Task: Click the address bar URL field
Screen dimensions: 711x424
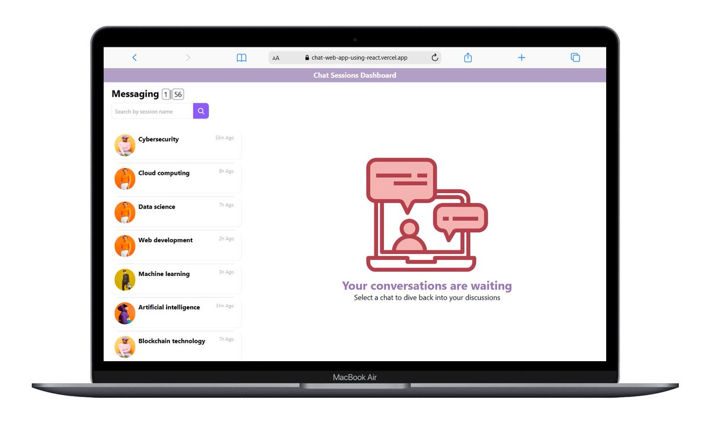Action: [355, 57]
